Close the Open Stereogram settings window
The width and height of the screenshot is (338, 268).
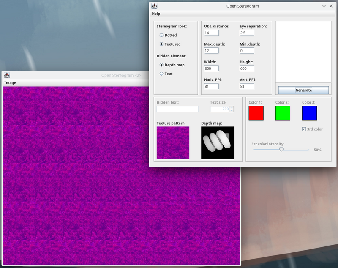click(x=332, y=6)
